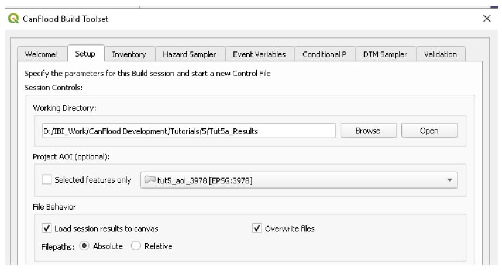Viewport: 502px width, 275px height.
Task: Click the QGIS logo icon in title bar
Action: (x=13, y=19)
